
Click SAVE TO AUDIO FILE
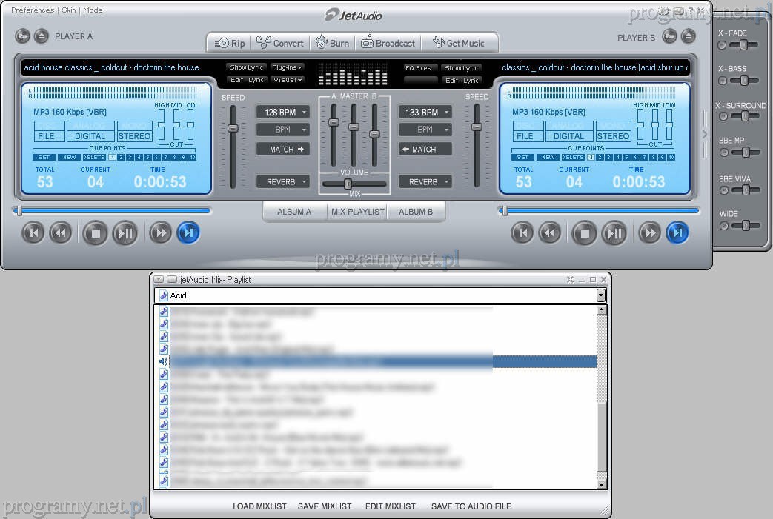pos(471,506)
